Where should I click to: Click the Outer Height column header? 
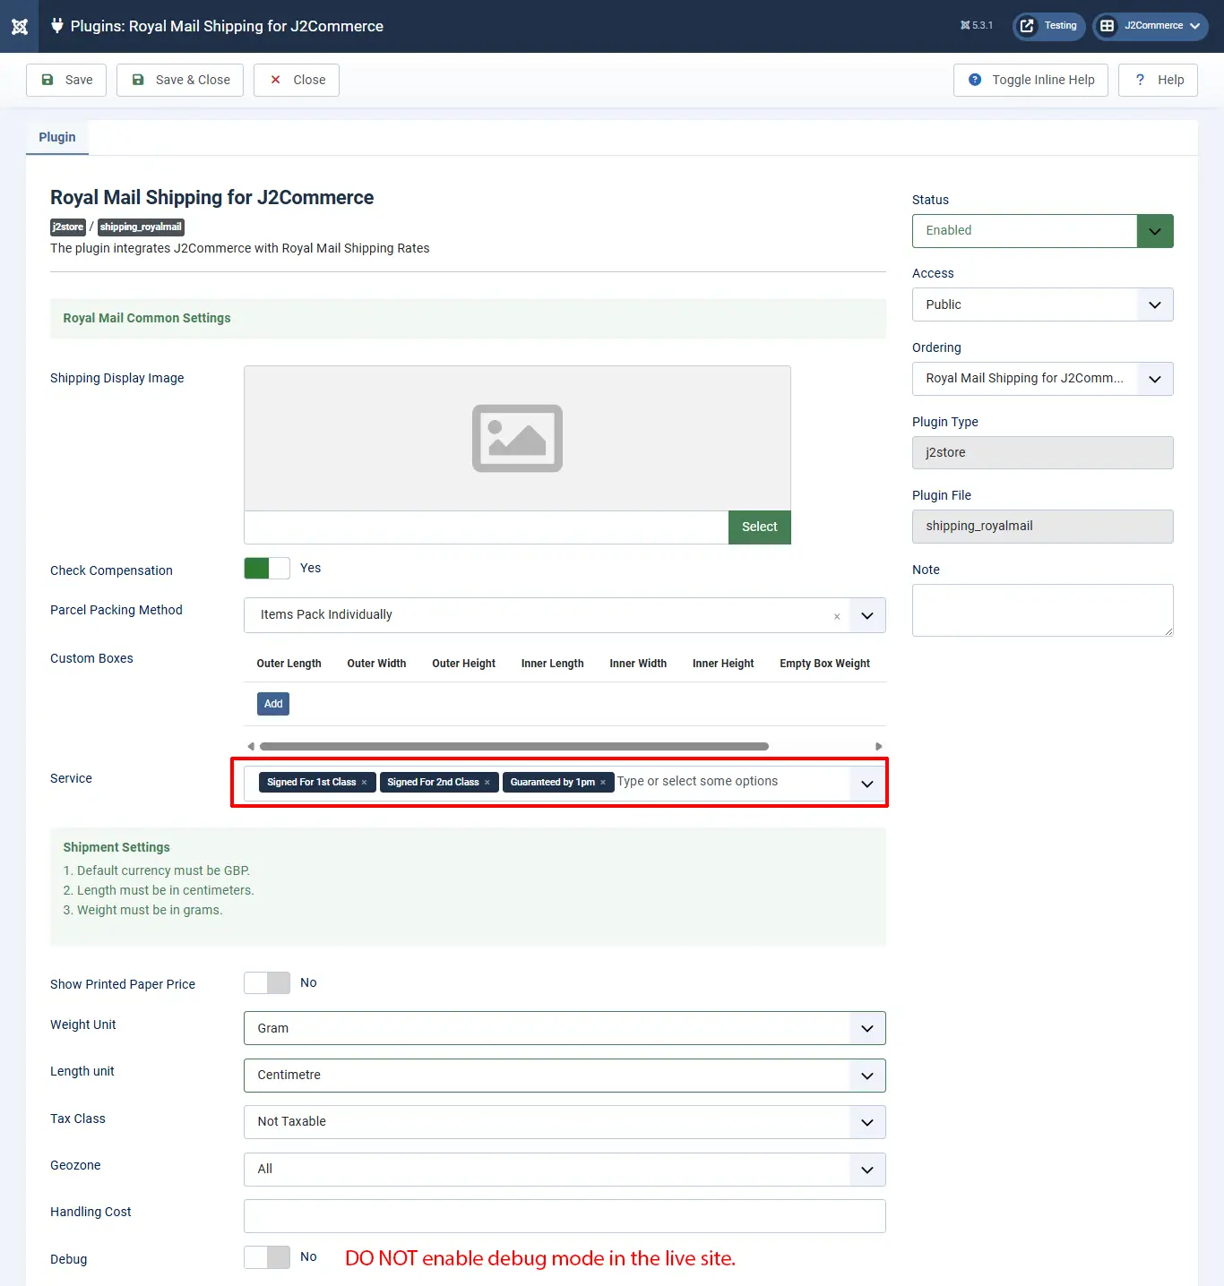(463, 664)
